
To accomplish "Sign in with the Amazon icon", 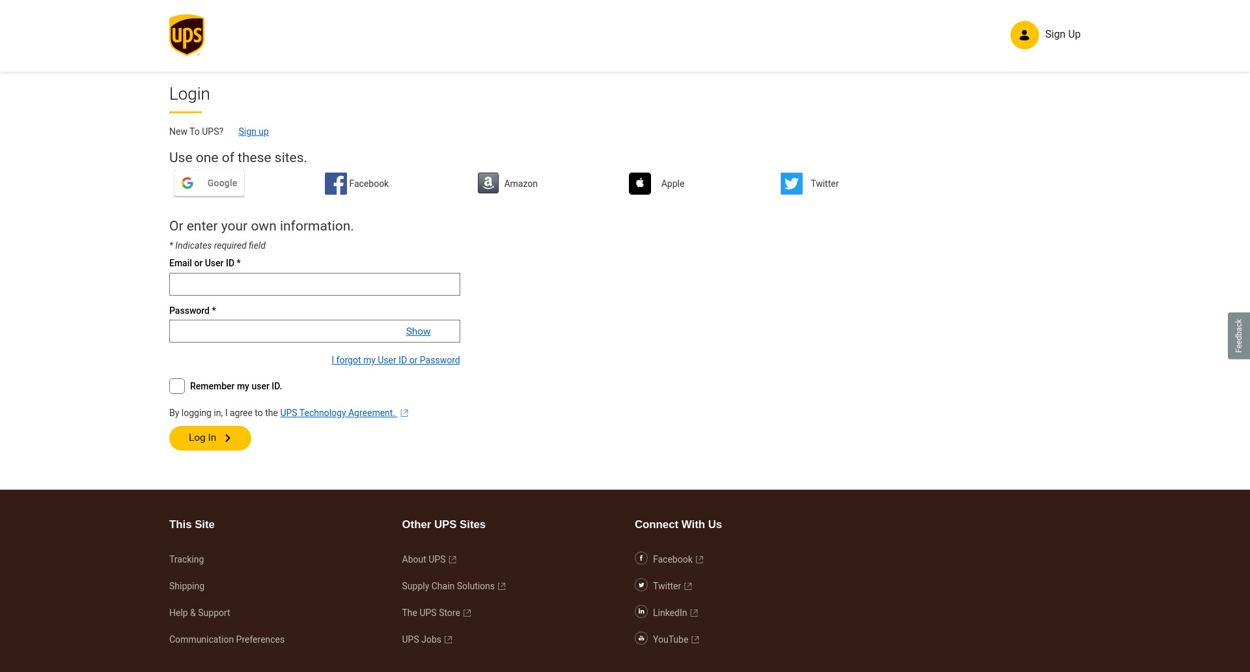I will [488, 184].
